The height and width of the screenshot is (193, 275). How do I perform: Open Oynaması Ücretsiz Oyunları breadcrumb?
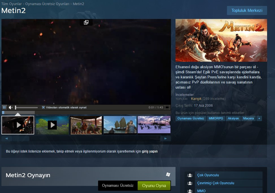pos(47,4)
